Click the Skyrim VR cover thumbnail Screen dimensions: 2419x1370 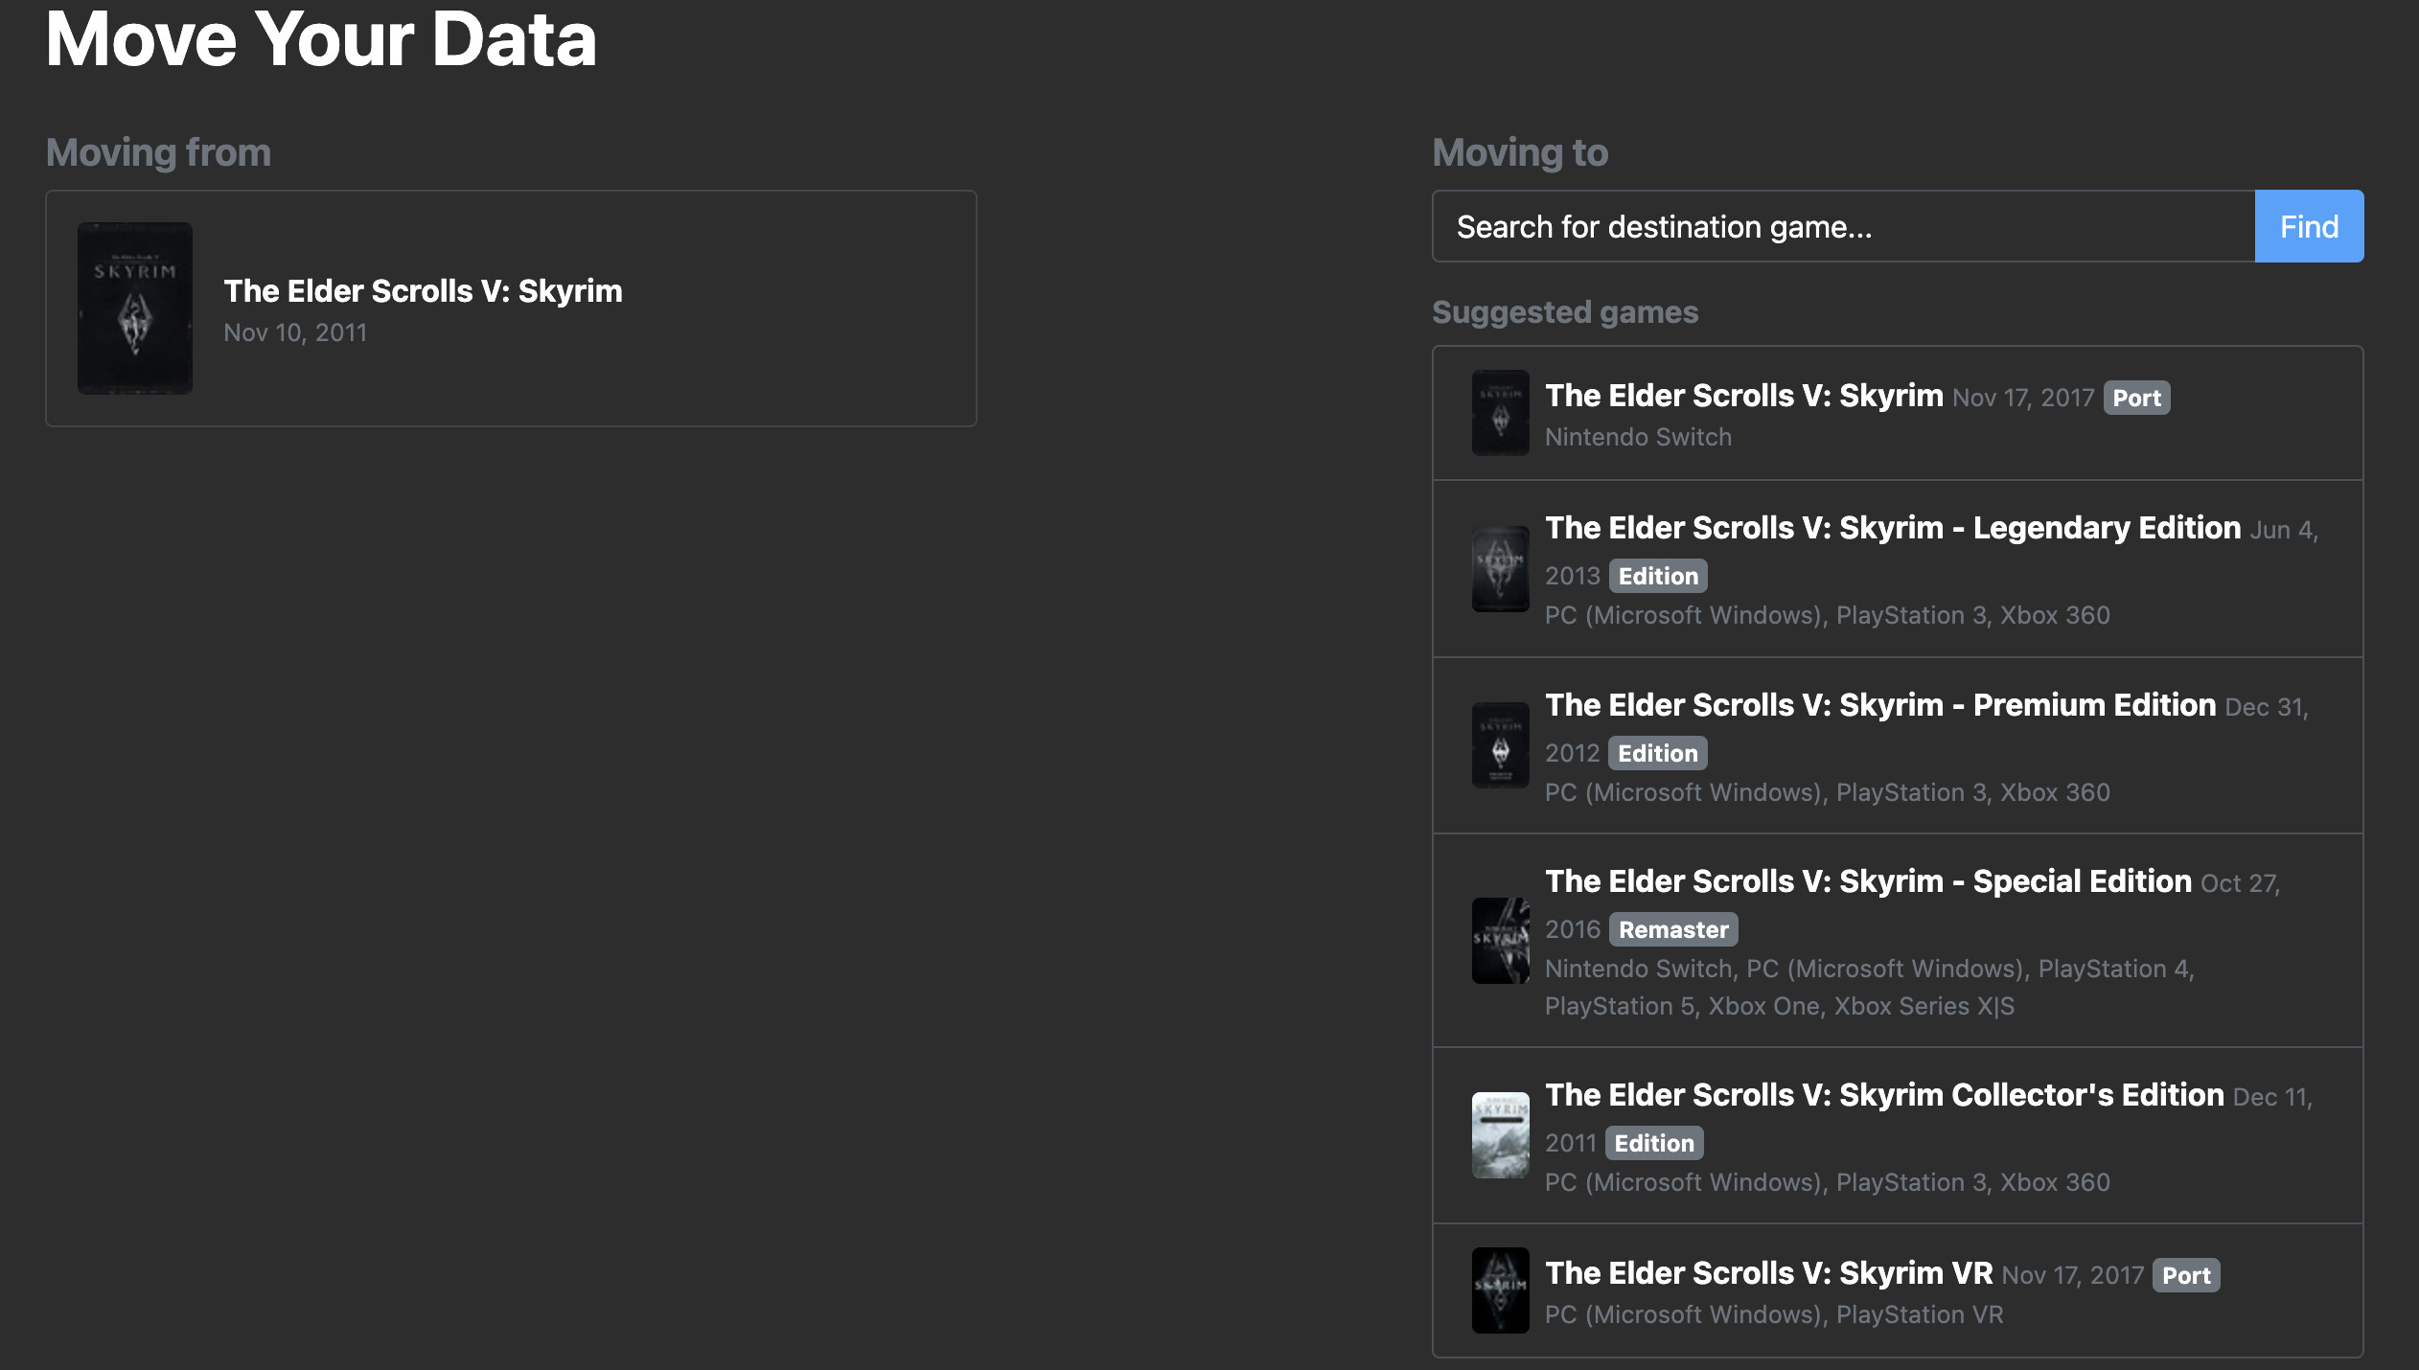tap(1500, 1290)
